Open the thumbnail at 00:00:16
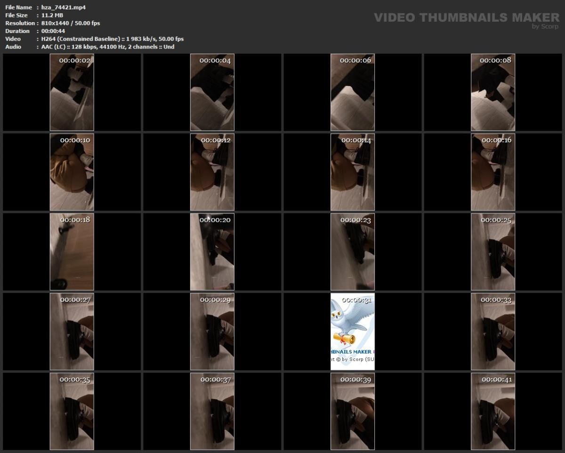Screen dimensions: 565x453 (493, 172)
